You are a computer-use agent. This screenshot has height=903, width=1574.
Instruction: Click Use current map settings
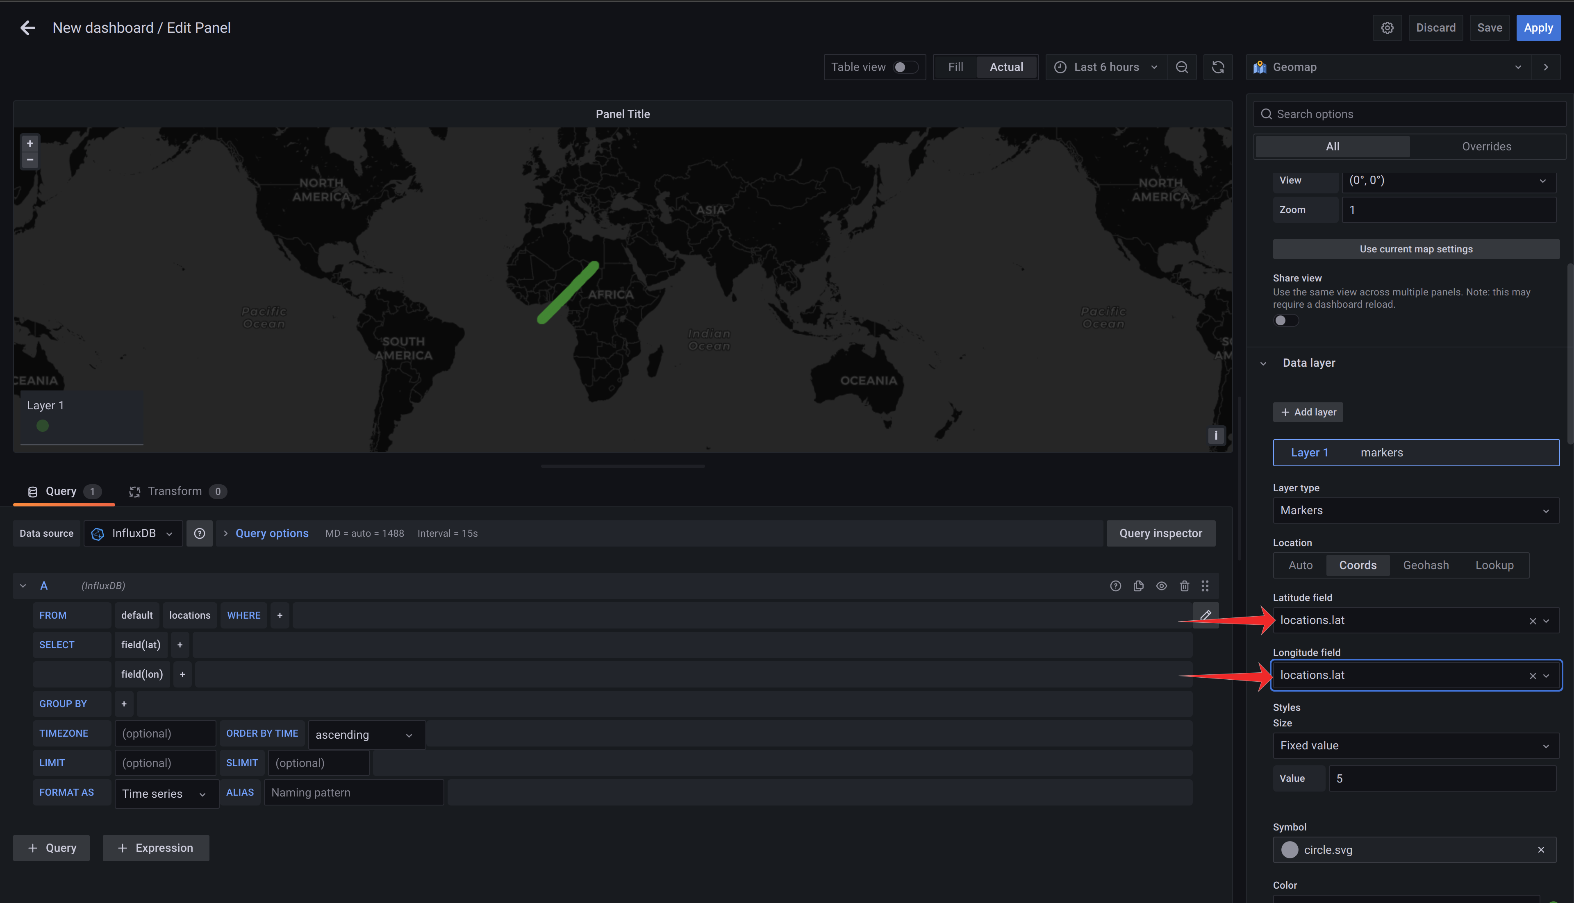[x=1416, y=249]
